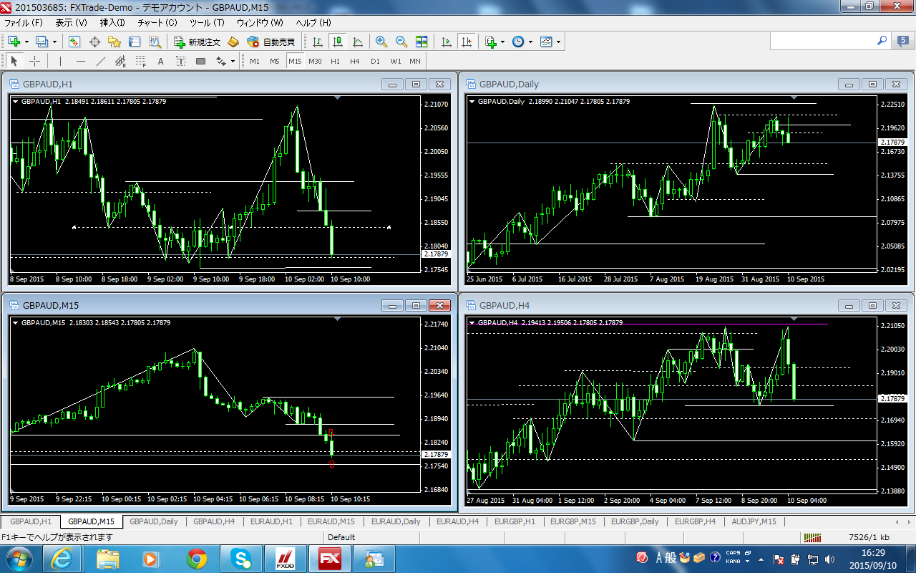Expand the templates dropdown
The image size is (916, 573).
[558, 42]
